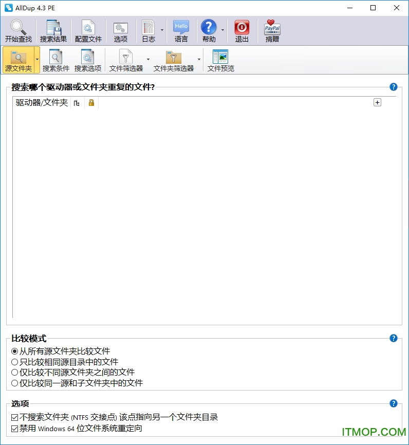The height and width of the screenshot is (445, 409).
Task: Toggle 不搜索文件夹 (NTFS 交接点) checkbox
Action: 15,417
